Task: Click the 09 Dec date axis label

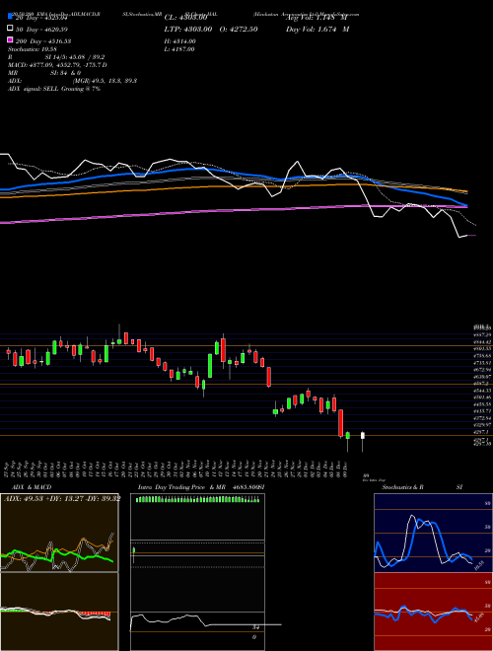Action: [346, 470]
